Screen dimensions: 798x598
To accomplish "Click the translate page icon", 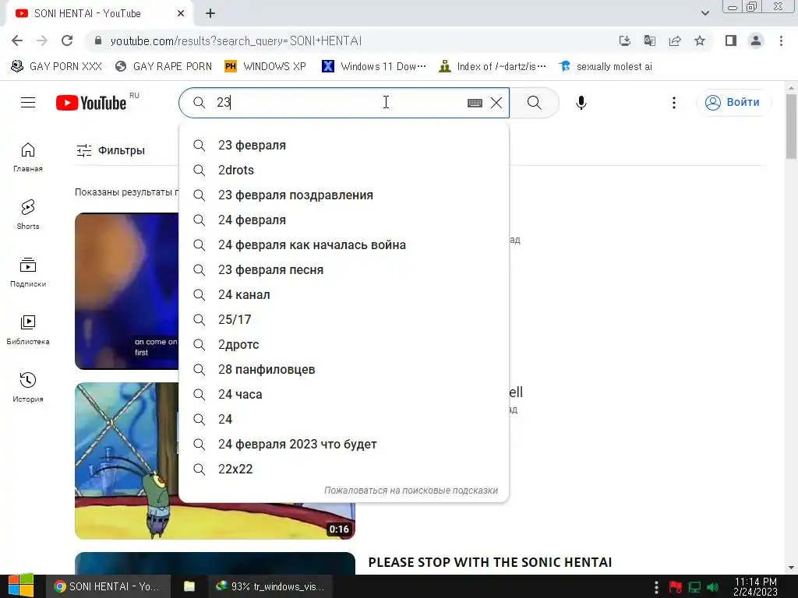I will click(650, 40).
